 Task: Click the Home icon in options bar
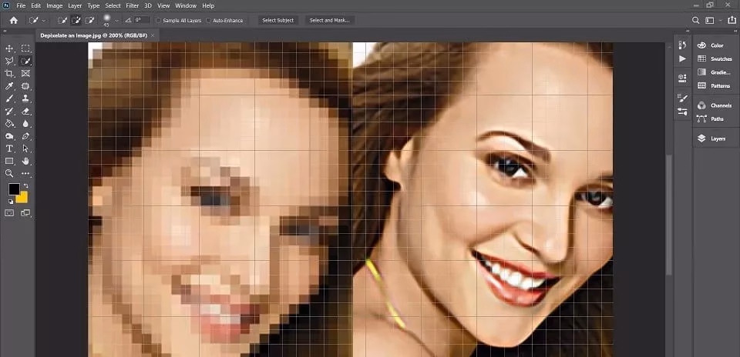(x=13, y=20)
